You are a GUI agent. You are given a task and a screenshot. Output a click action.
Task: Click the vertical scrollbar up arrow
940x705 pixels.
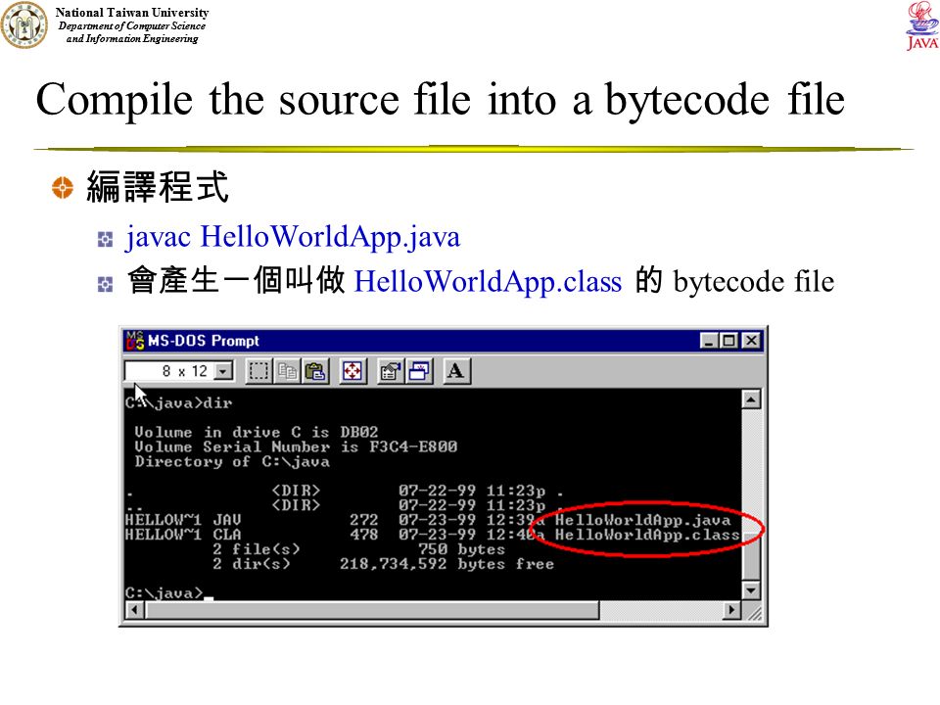click(x=751, y=399)
